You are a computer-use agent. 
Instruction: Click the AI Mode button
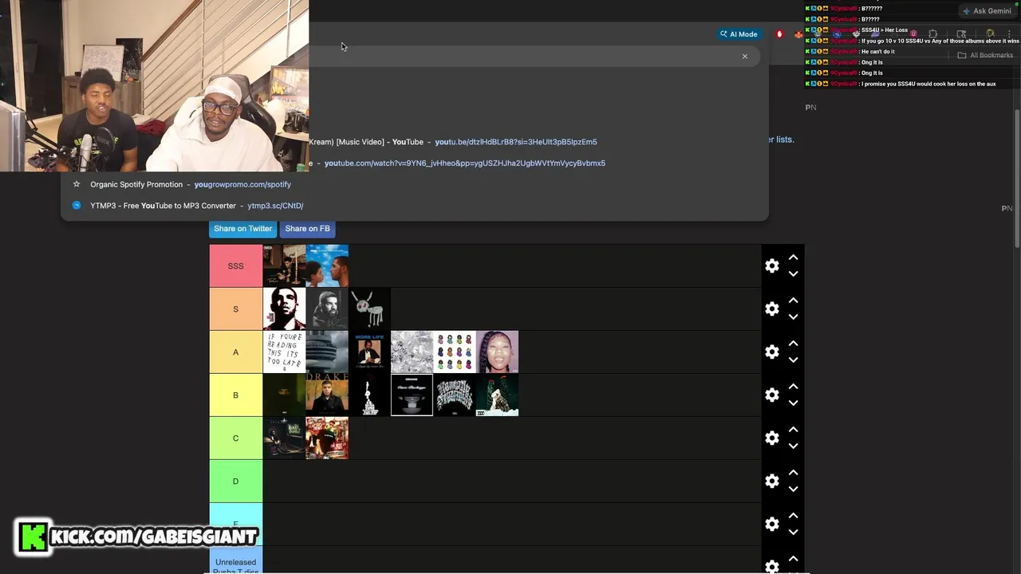(739, 34)
